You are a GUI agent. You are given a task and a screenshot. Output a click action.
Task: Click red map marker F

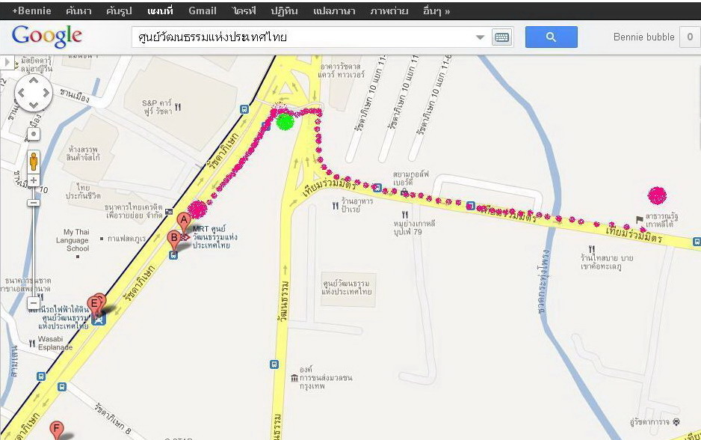56,430
